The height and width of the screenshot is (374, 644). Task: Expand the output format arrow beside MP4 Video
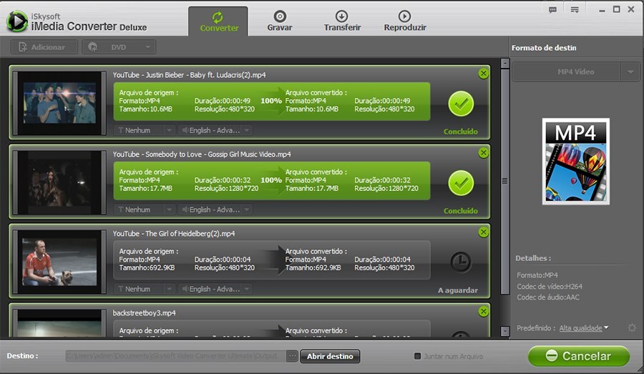(x=630, y=72)
